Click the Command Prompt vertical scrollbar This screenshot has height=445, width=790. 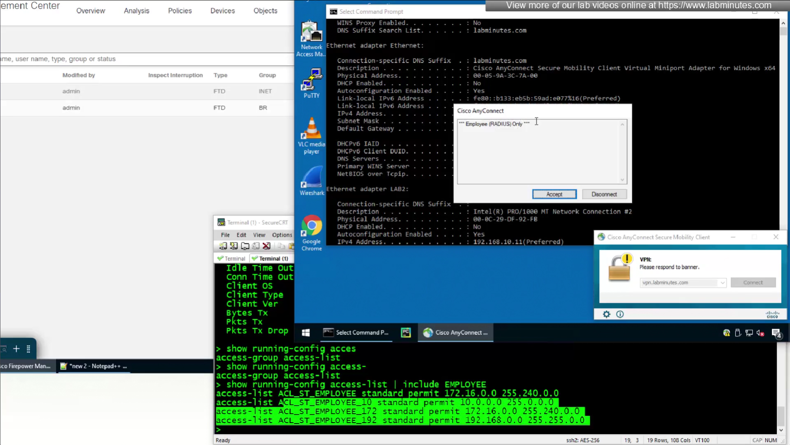[783, 118]
